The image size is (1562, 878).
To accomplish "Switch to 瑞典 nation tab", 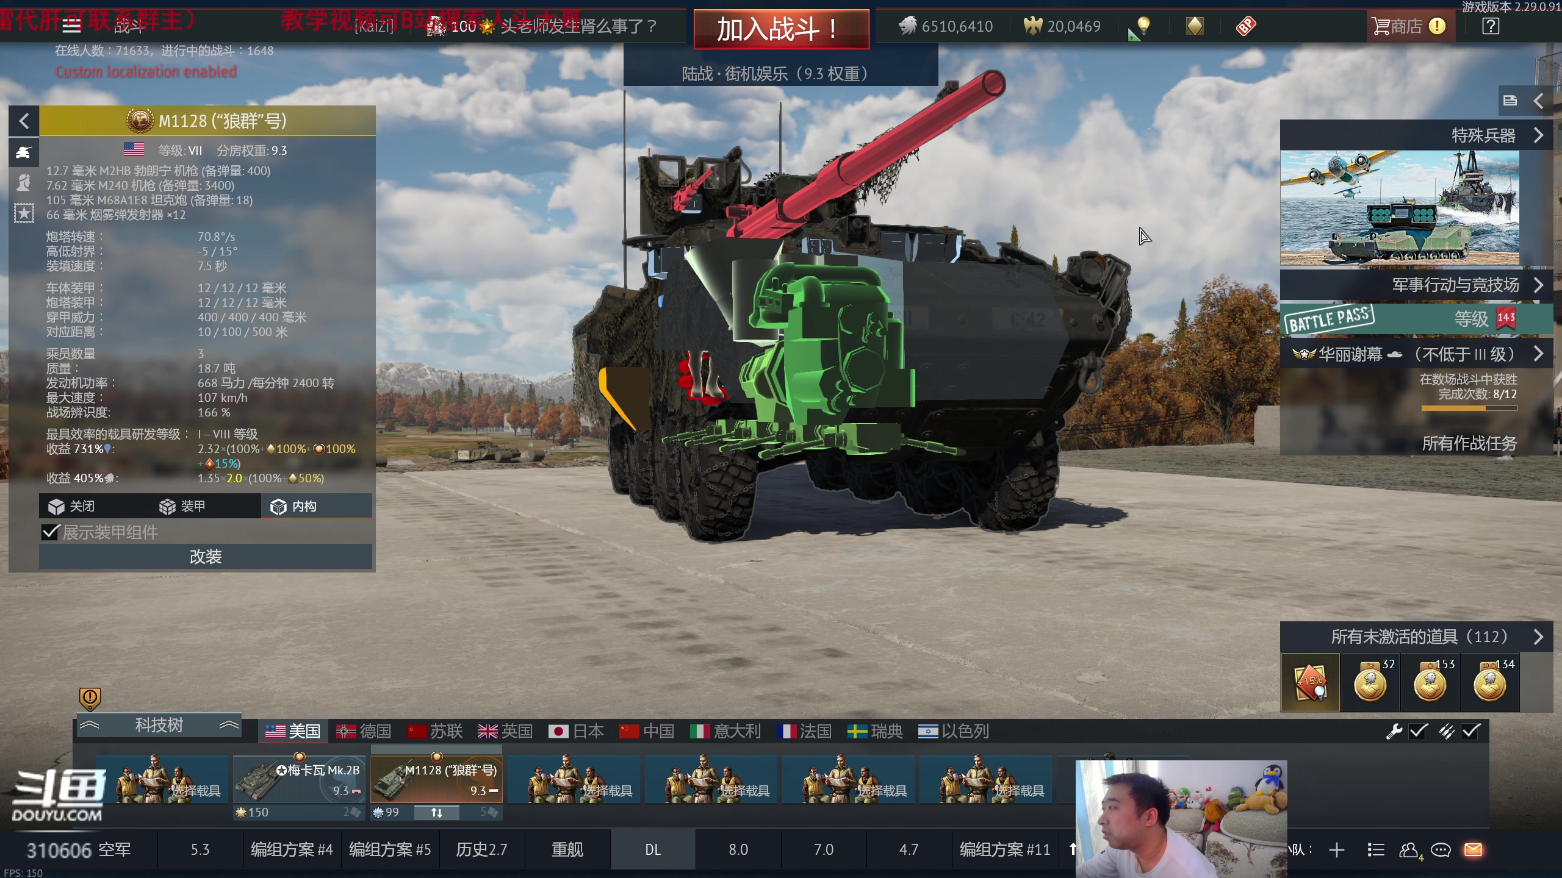I will (x=875, y=731).
